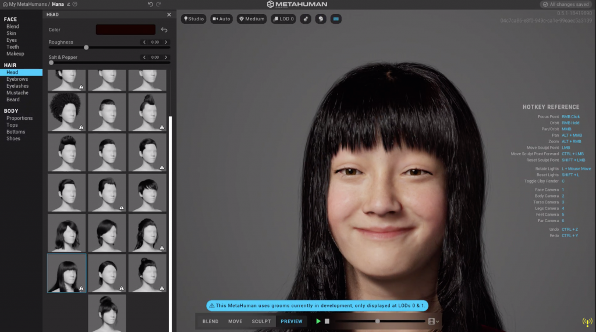Open the Studio lighting preset menu

[193, 19]
